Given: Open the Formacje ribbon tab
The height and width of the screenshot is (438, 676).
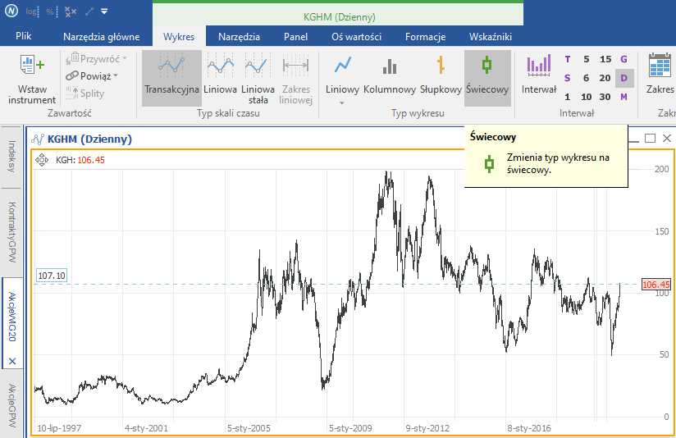Looking at the screenshot, I should [x=425, y=37].
